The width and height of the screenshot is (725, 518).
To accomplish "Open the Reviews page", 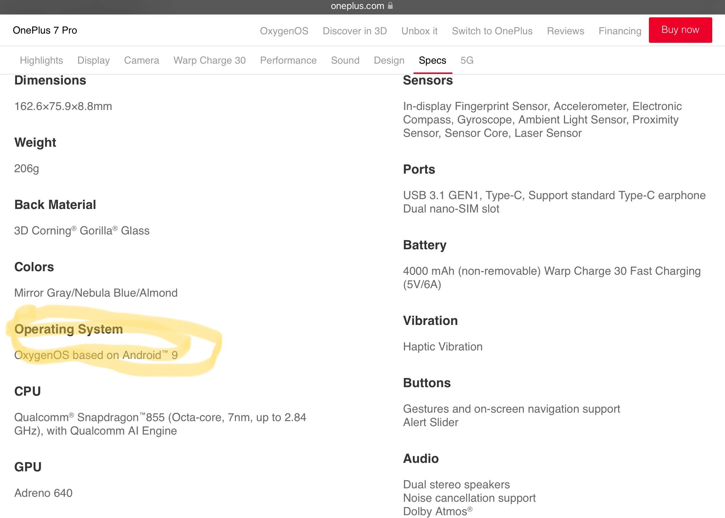I will click(565, 31).
